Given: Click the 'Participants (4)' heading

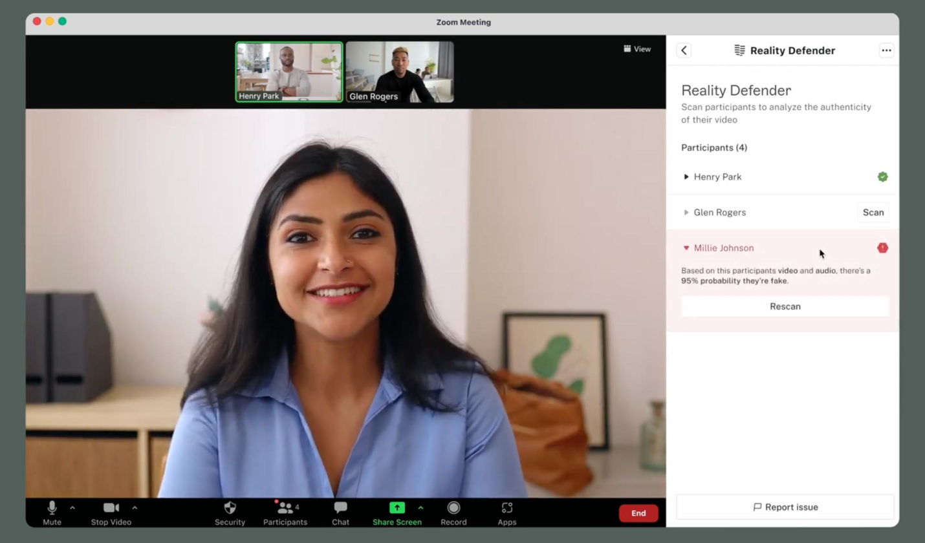Looking at the screenshot, I should click(714, 148).
